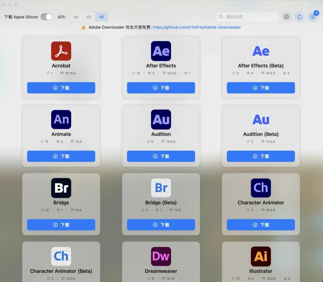Click the Bridge (Beta) title text
The height and width of the screenshot is (282, 323).
(161, 203)
